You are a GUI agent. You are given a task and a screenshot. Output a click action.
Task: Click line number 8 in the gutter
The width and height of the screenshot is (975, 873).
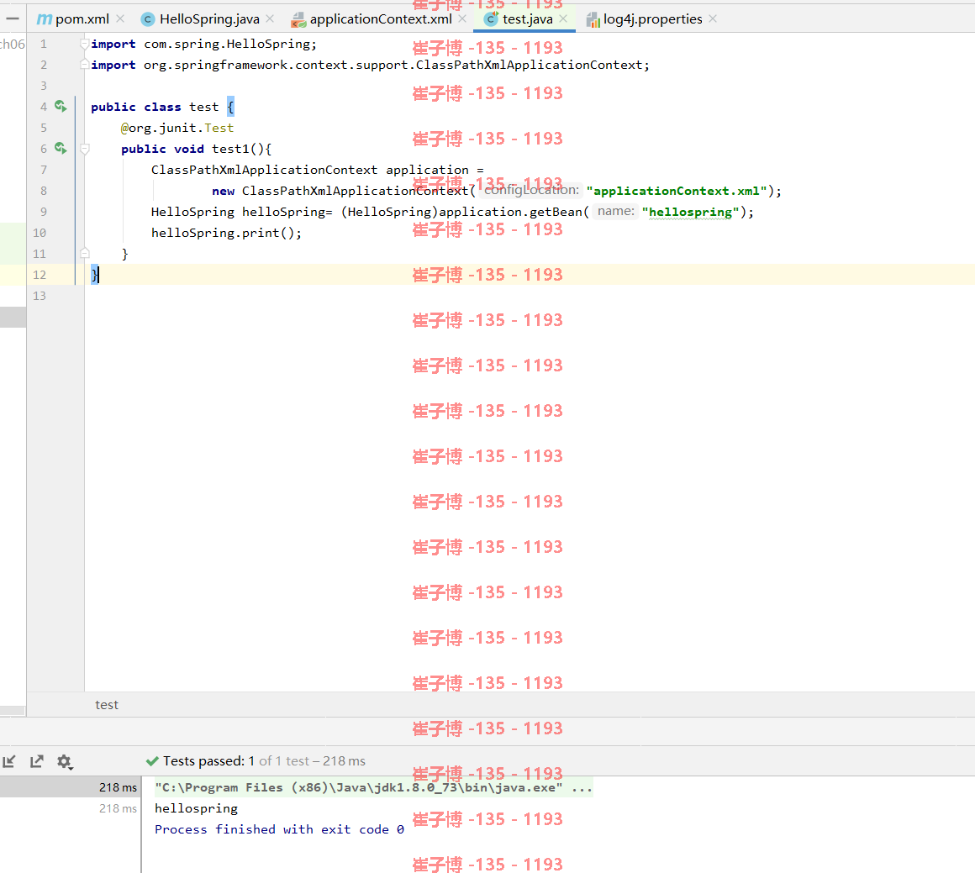[44, 191]
